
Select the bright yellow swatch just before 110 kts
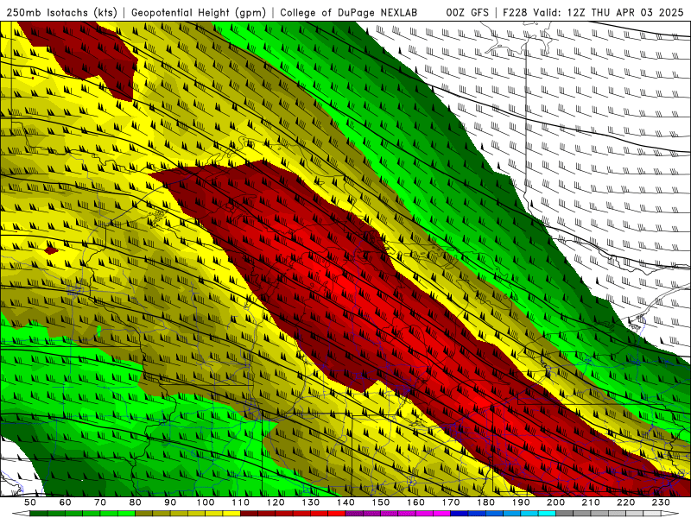(x=231, y=514)
